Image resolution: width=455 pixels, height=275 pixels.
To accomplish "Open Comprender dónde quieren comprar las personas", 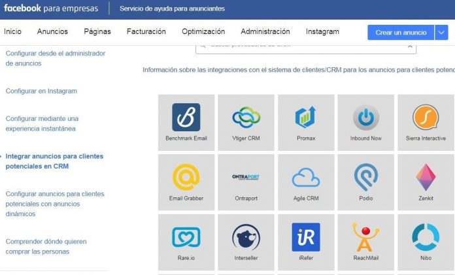I will pos(46,246).
